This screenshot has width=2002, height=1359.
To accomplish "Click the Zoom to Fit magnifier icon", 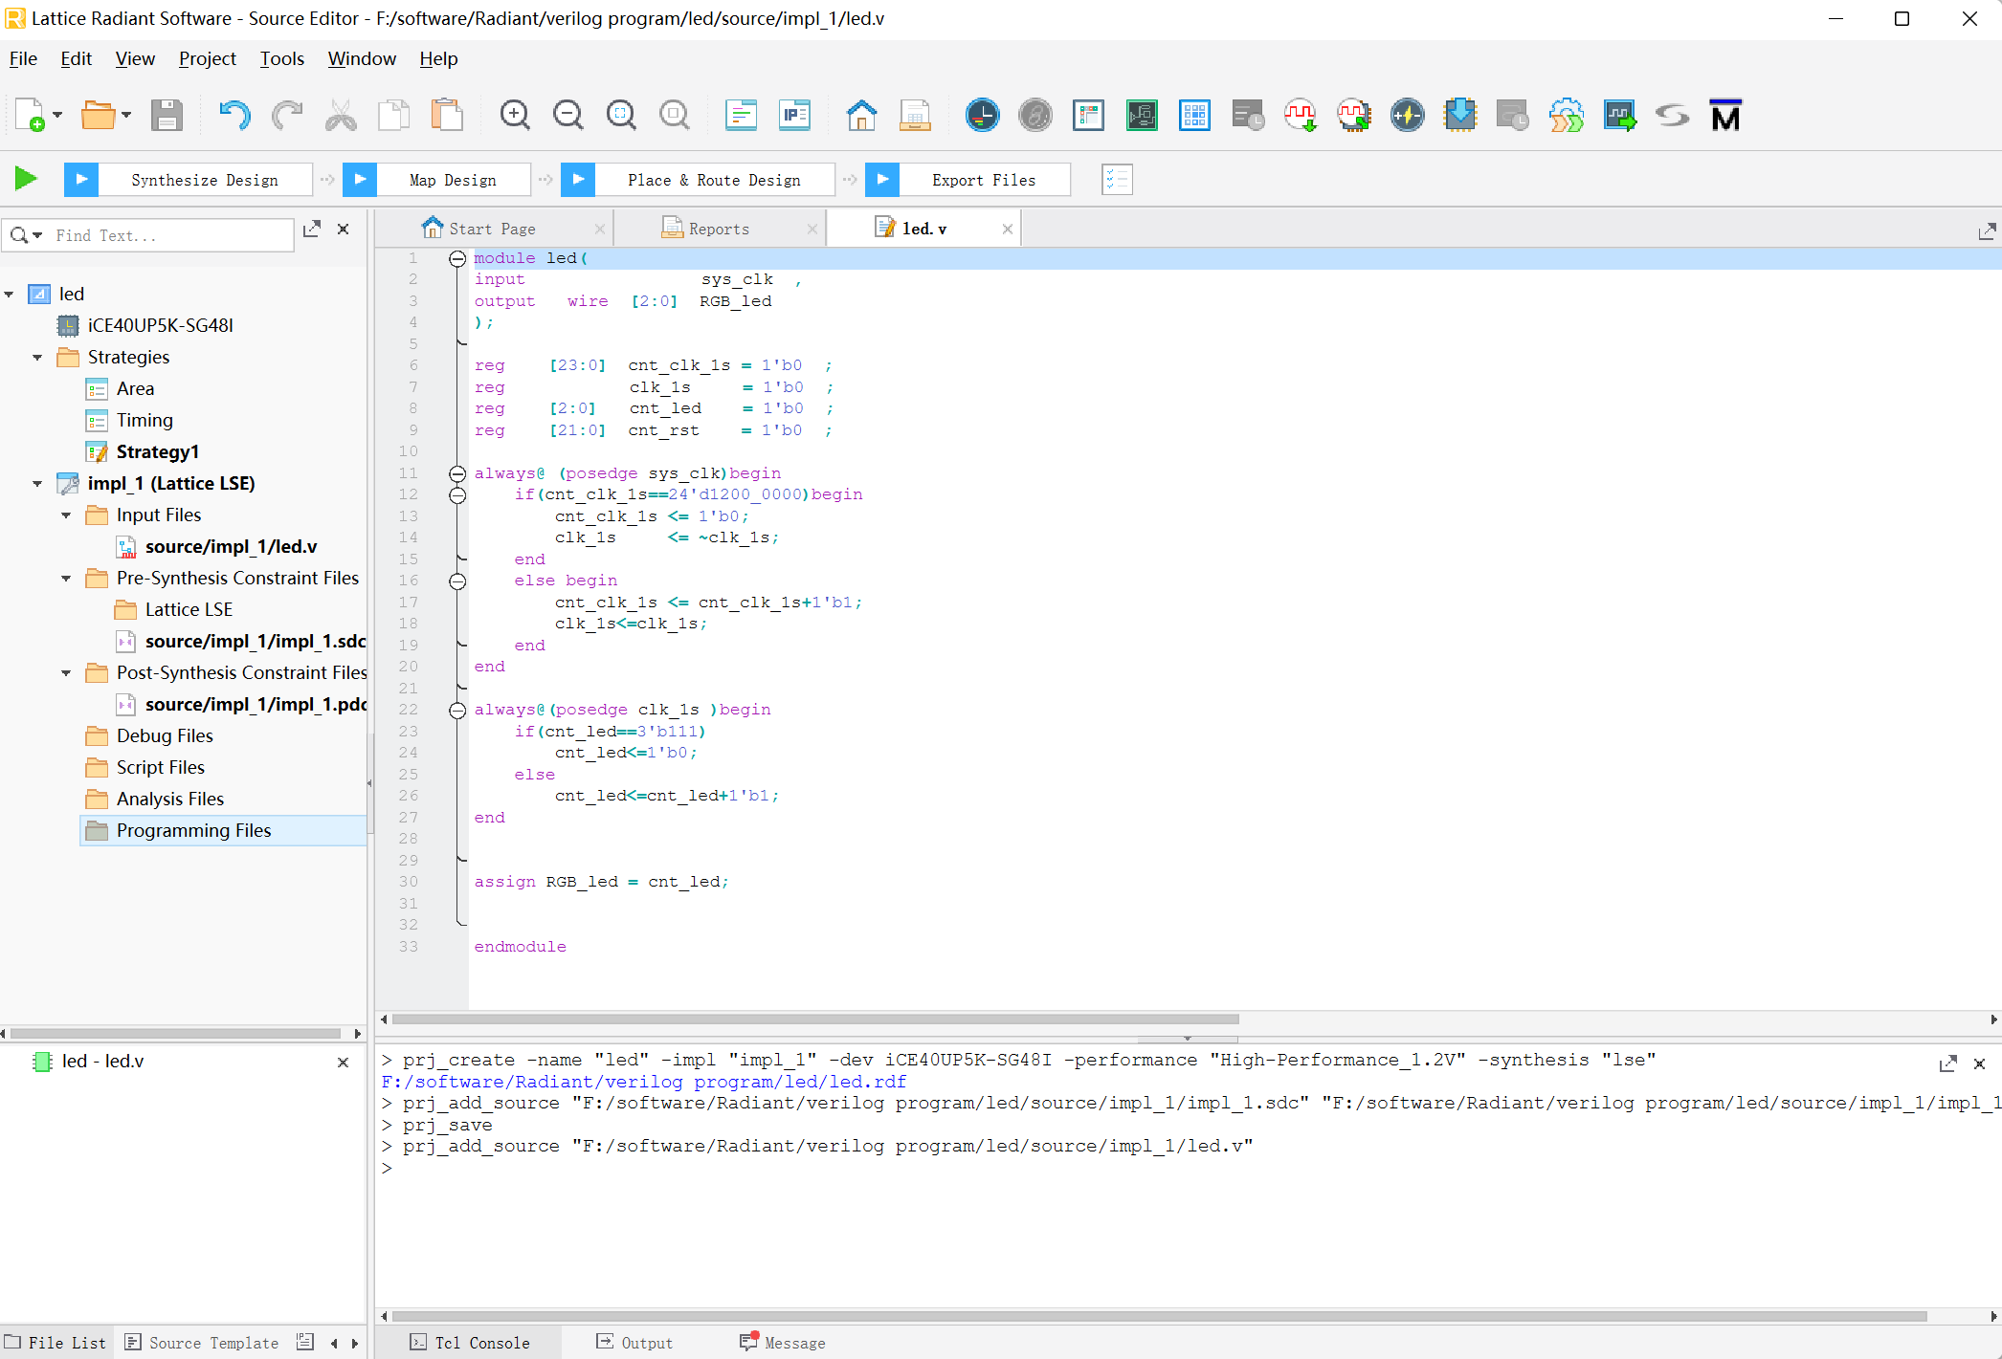I will (x=622, y=116).
